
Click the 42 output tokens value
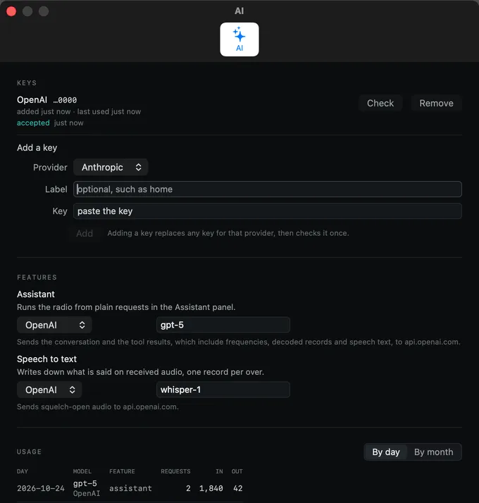(237, 488)
